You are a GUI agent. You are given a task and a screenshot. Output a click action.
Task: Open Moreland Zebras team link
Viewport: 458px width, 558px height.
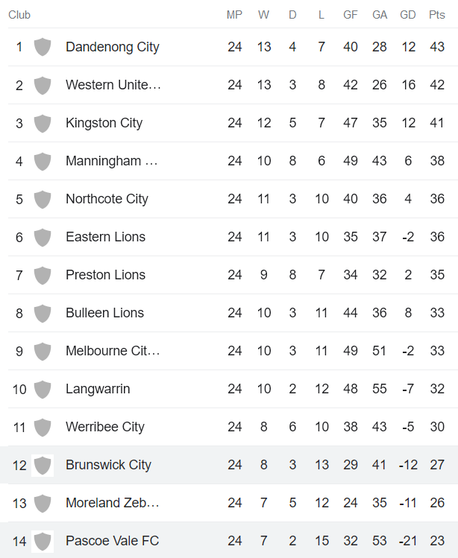[113, 503]
